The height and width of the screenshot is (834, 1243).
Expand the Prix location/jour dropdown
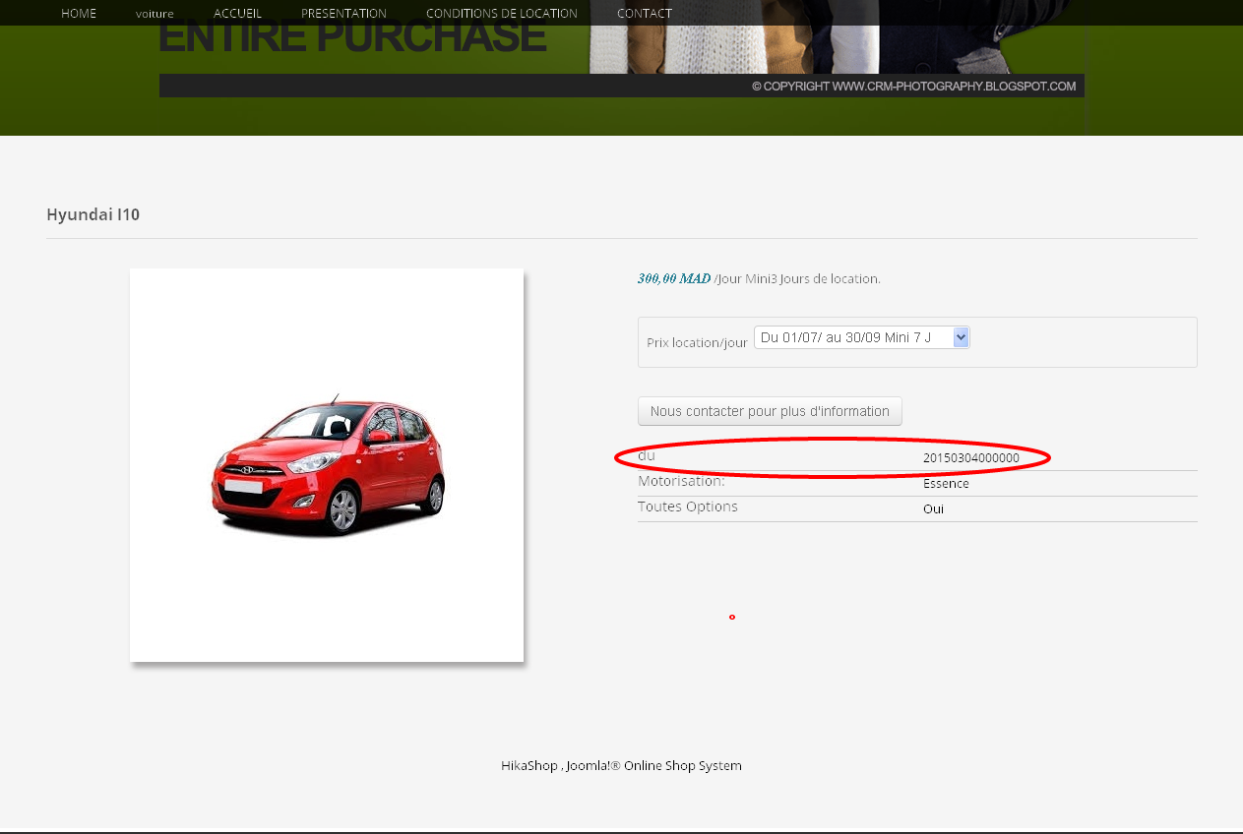(x=862, y=337)
